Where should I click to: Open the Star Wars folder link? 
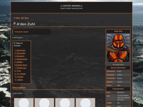[x=25, y=18]
